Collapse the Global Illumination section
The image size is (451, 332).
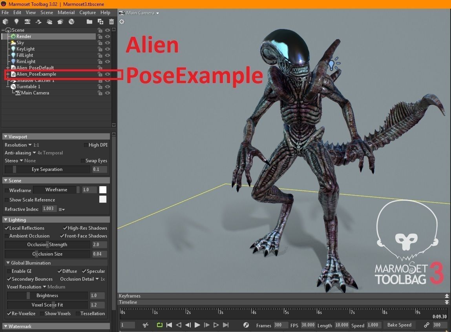[8, 263]
